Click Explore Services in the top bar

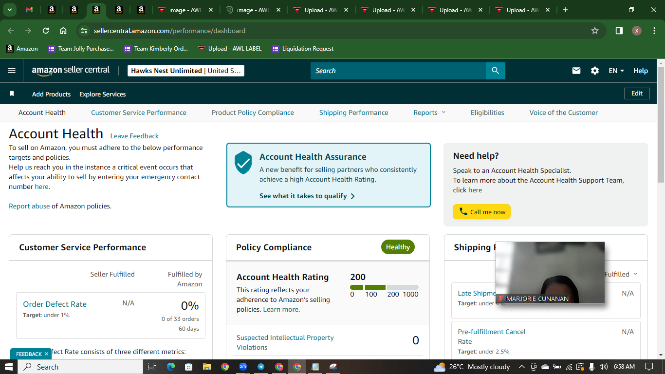pyautogui.click(x=103, y=94)
